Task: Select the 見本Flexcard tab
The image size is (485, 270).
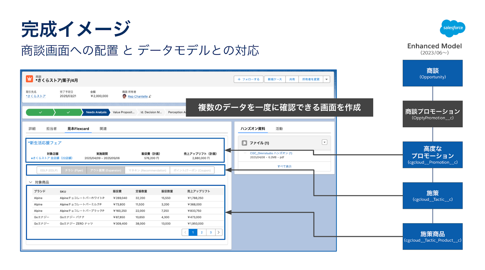Action: (x=78, y=129)
